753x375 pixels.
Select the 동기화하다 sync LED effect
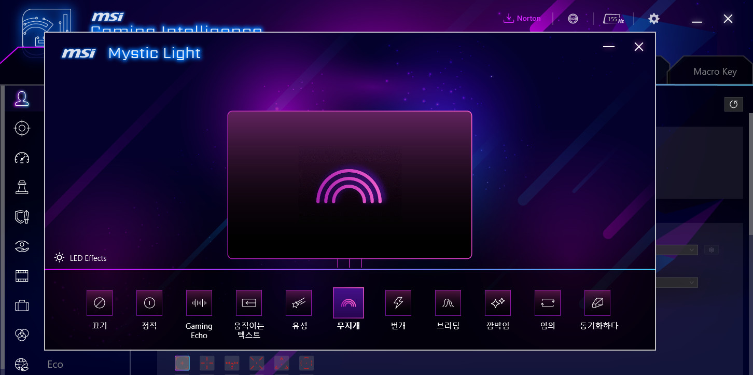597,303
